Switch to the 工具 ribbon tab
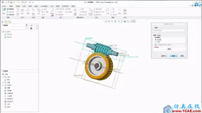 pyautogui.click(x=52, y=6)
